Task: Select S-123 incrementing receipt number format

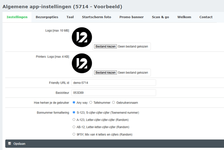Action: [x=74, y=113]
